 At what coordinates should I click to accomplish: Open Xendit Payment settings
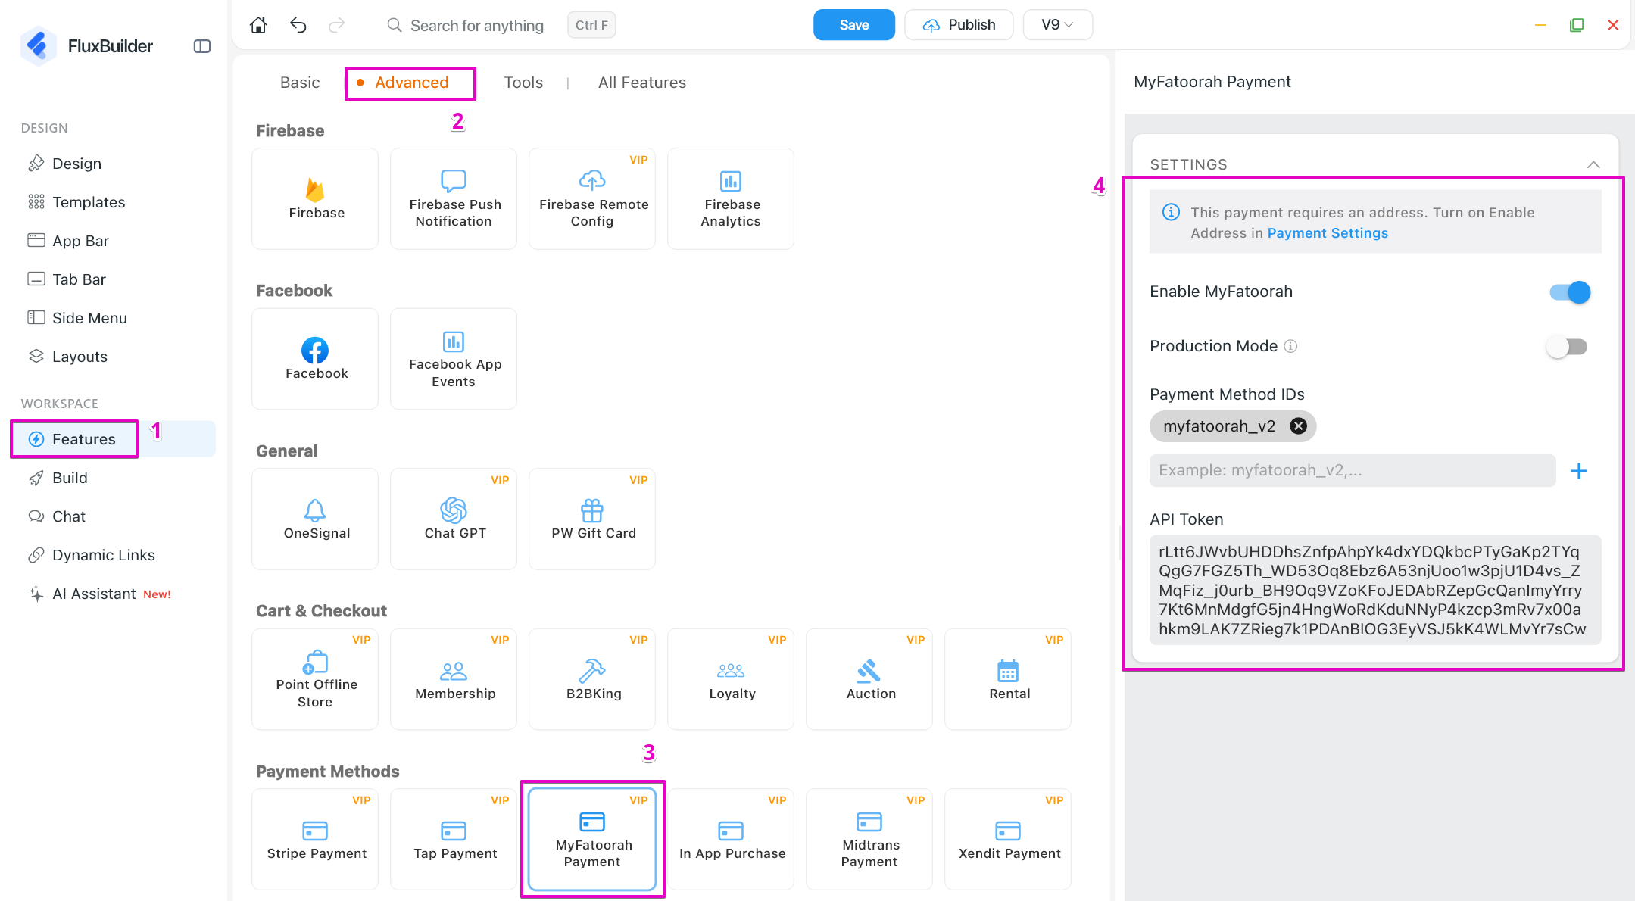1008,839
